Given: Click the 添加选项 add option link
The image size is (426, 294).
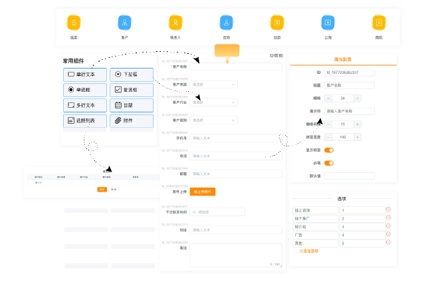Looking at the screenshot, I should [309, 251].
